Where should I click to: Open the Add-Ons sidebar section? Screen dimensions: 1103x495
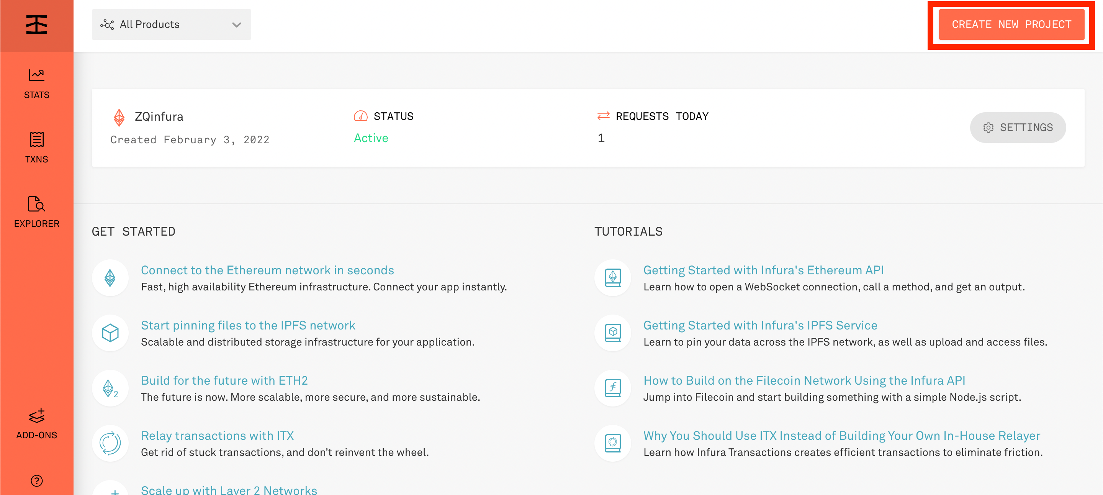coord(36,423)
